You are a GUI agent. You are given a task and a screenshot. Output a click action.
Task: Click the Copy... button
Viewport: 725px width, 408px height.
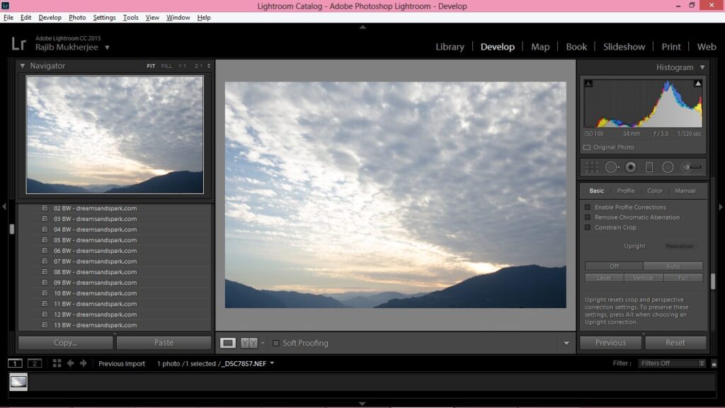click(x=65, y=343)
